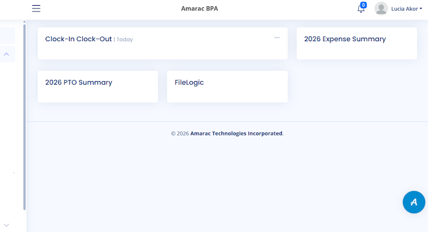Collapse the sidebar section with up chevron
Viewport: 428px width, 232px height.
coord(7,54)
